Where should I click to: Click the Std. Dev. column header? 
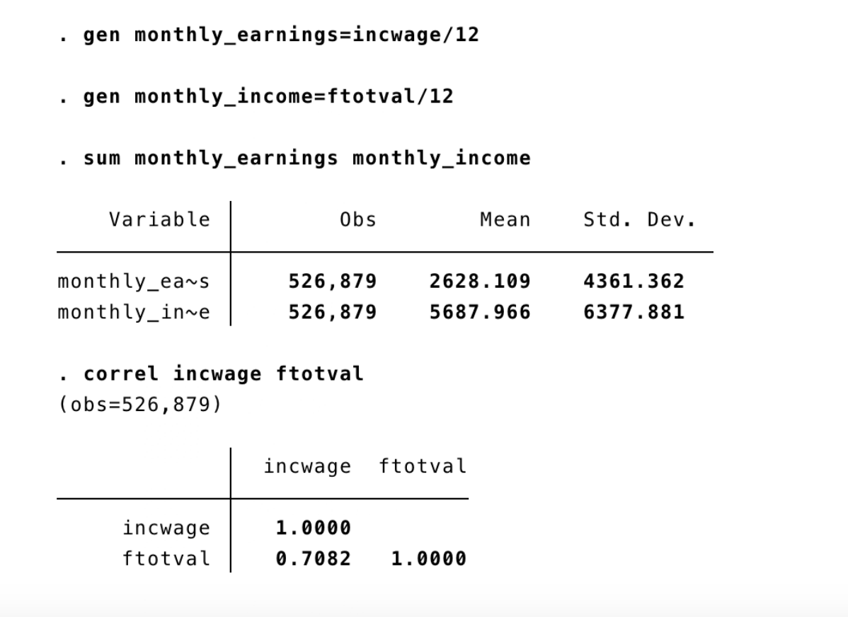[x=639, y=219]
